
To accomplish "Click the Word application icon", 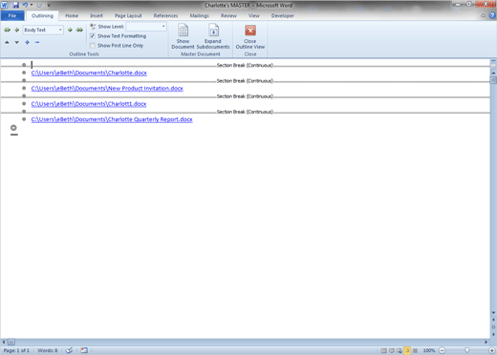I will point(5,5).
